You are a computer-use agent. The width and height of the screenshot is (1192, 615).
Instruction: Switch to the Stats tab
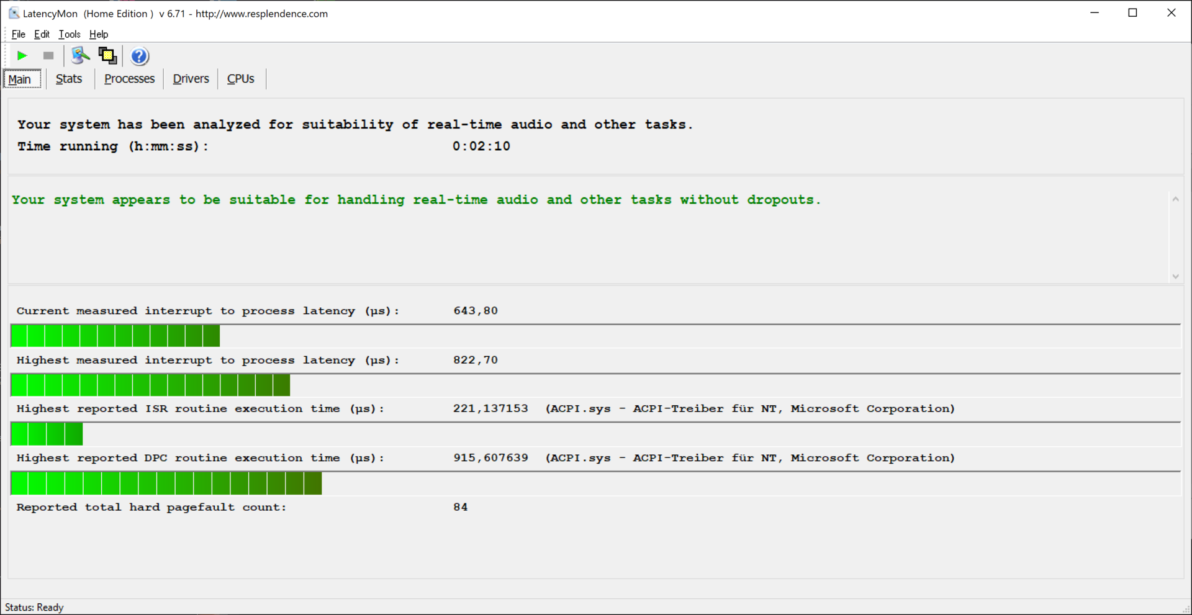[69, 79]
